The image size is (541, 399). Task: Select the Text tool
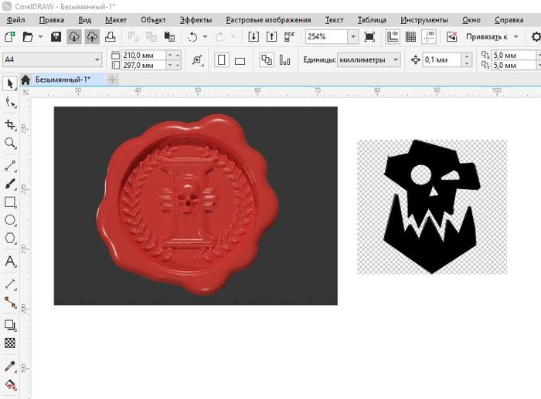coord(10,262)
